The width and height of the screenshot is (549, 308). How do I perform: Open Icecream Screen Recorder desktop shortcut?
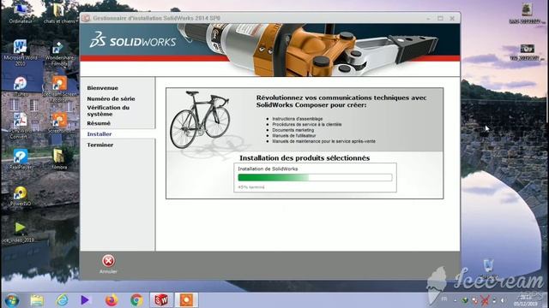coord(59,89)
